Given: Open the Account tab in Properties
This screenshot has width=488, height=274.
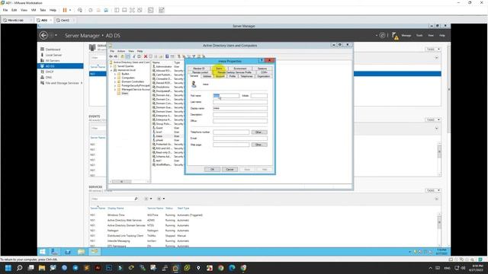Looking at the screenshot, I should tap(220, 76).
